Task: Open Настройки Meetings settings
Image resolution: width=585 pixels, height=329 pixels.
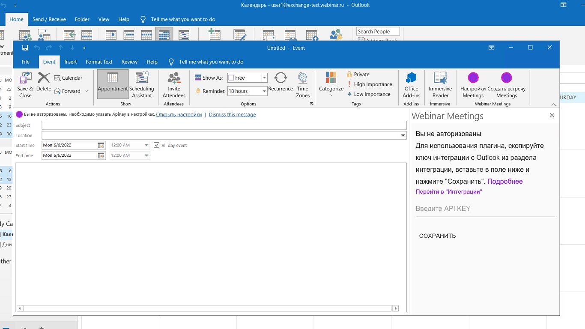Action: tap(473, 84)
